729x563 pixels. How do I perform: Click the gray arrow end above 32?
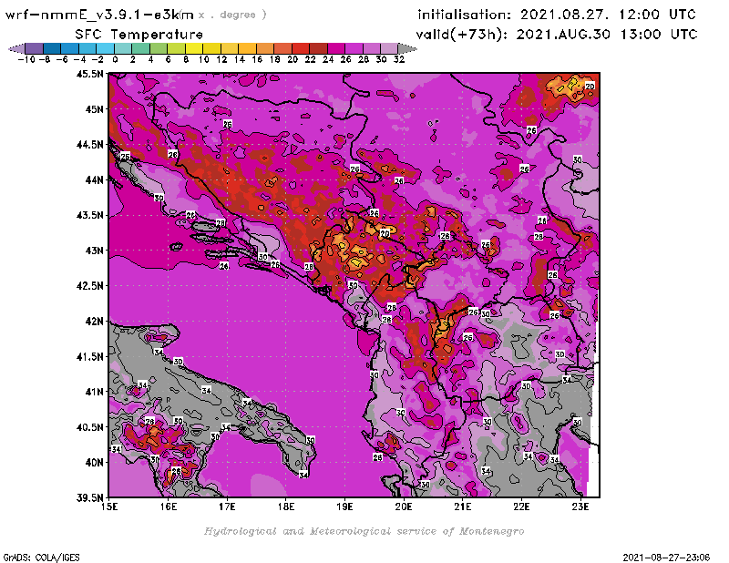coord(407,48)
